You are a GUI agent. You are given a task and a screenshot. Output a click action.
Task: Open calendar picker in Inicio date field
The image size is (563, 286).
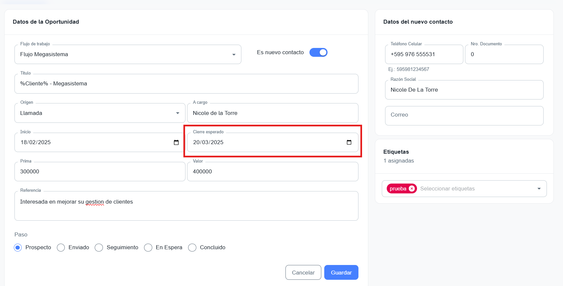tap(176, 143)
